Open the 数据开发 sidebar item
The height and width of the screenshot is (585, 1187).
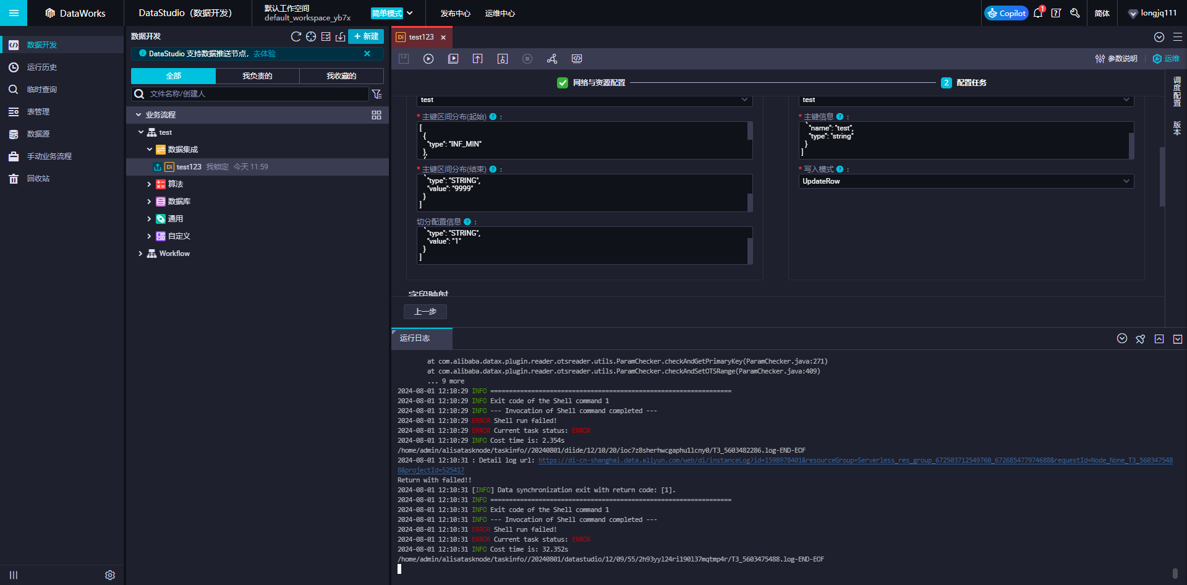(x=62, y=45)
